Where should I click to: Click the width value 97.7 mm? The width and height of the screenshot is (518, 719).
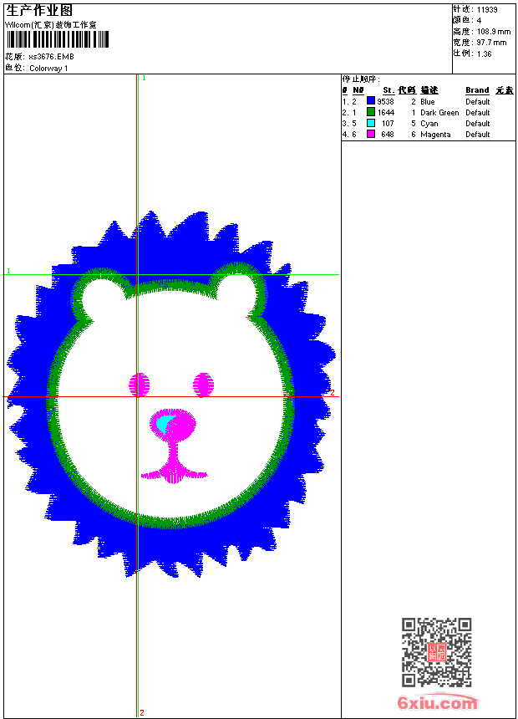(491, 43)
